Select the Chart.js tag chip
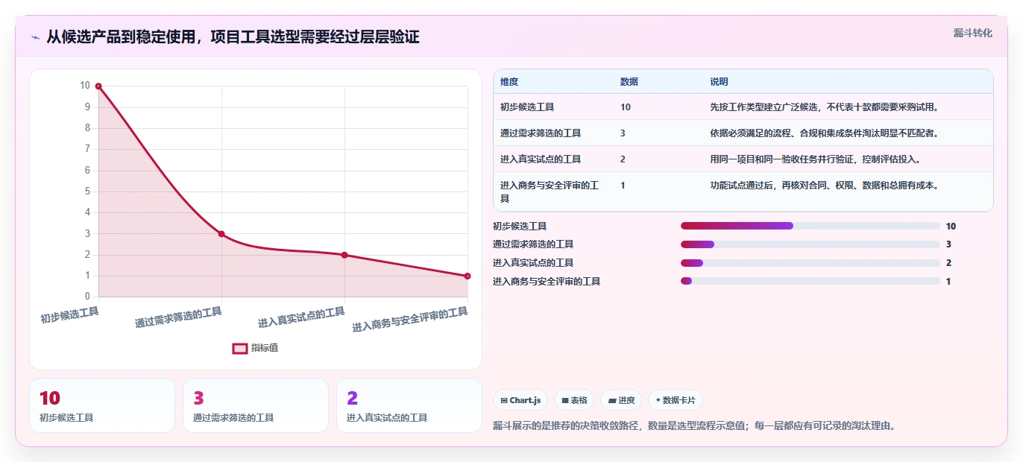The width and height of the screenshot is (1023, 462). coord(520,400)
